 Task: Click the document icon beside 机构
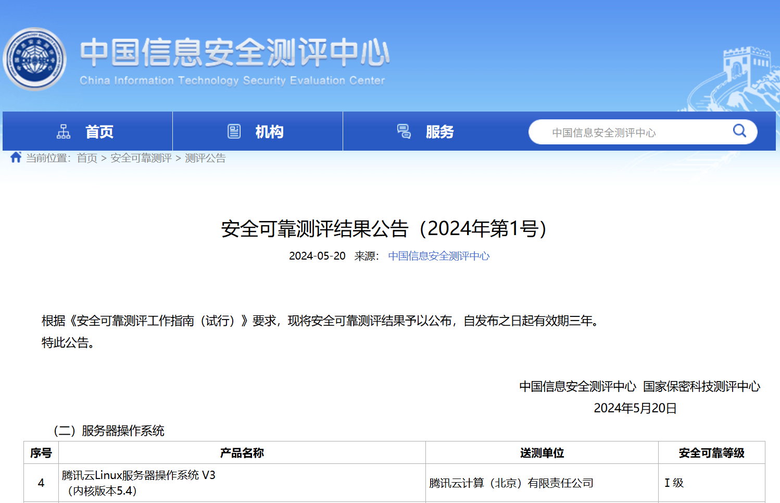click(x=234, y=131)
